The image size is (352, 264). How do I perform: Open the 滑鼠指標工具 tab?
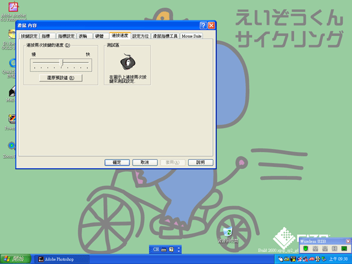tap(165, 36)
